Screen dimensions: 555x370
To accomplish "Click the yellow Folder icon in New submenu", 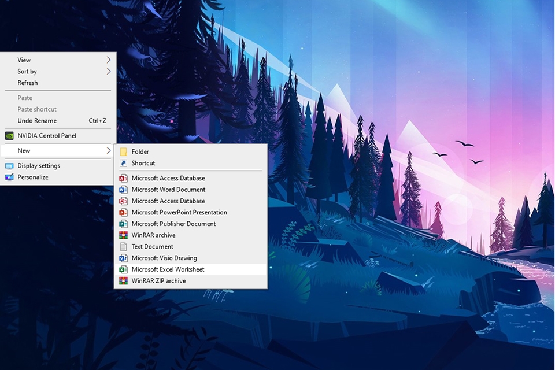I will [x=123, y=152].
